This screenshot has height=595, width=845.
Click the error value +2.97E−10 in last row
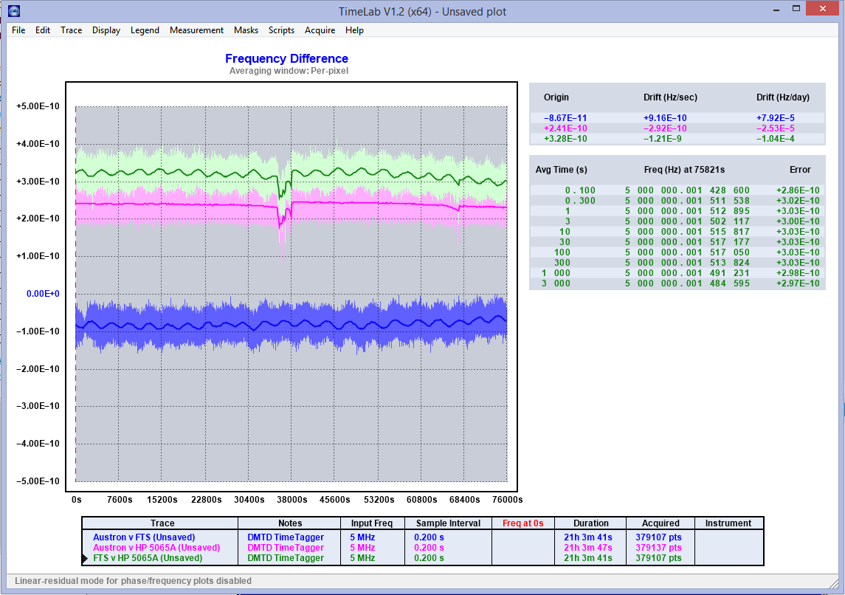coord(798,283)
